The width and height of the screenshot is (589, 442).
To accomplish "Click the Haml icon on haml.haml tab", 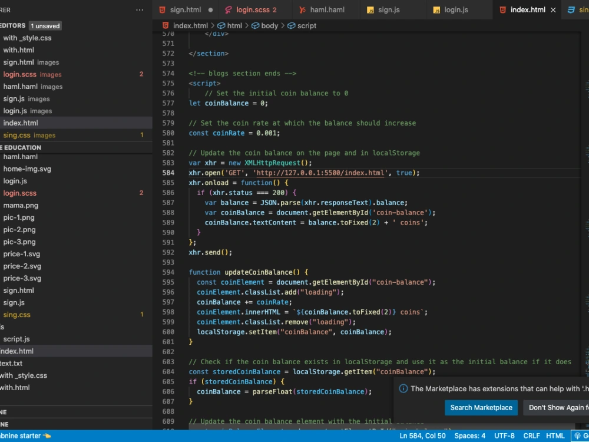I will point(302,10).
